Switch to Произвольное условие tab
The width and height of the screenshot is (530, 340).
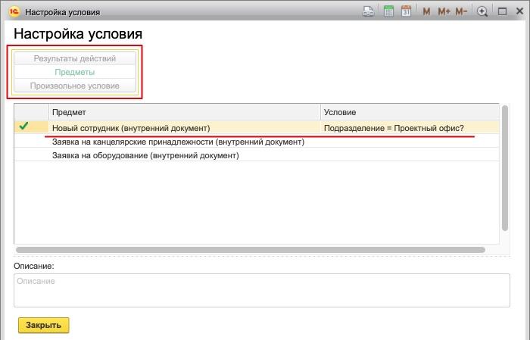pos(75,86)
